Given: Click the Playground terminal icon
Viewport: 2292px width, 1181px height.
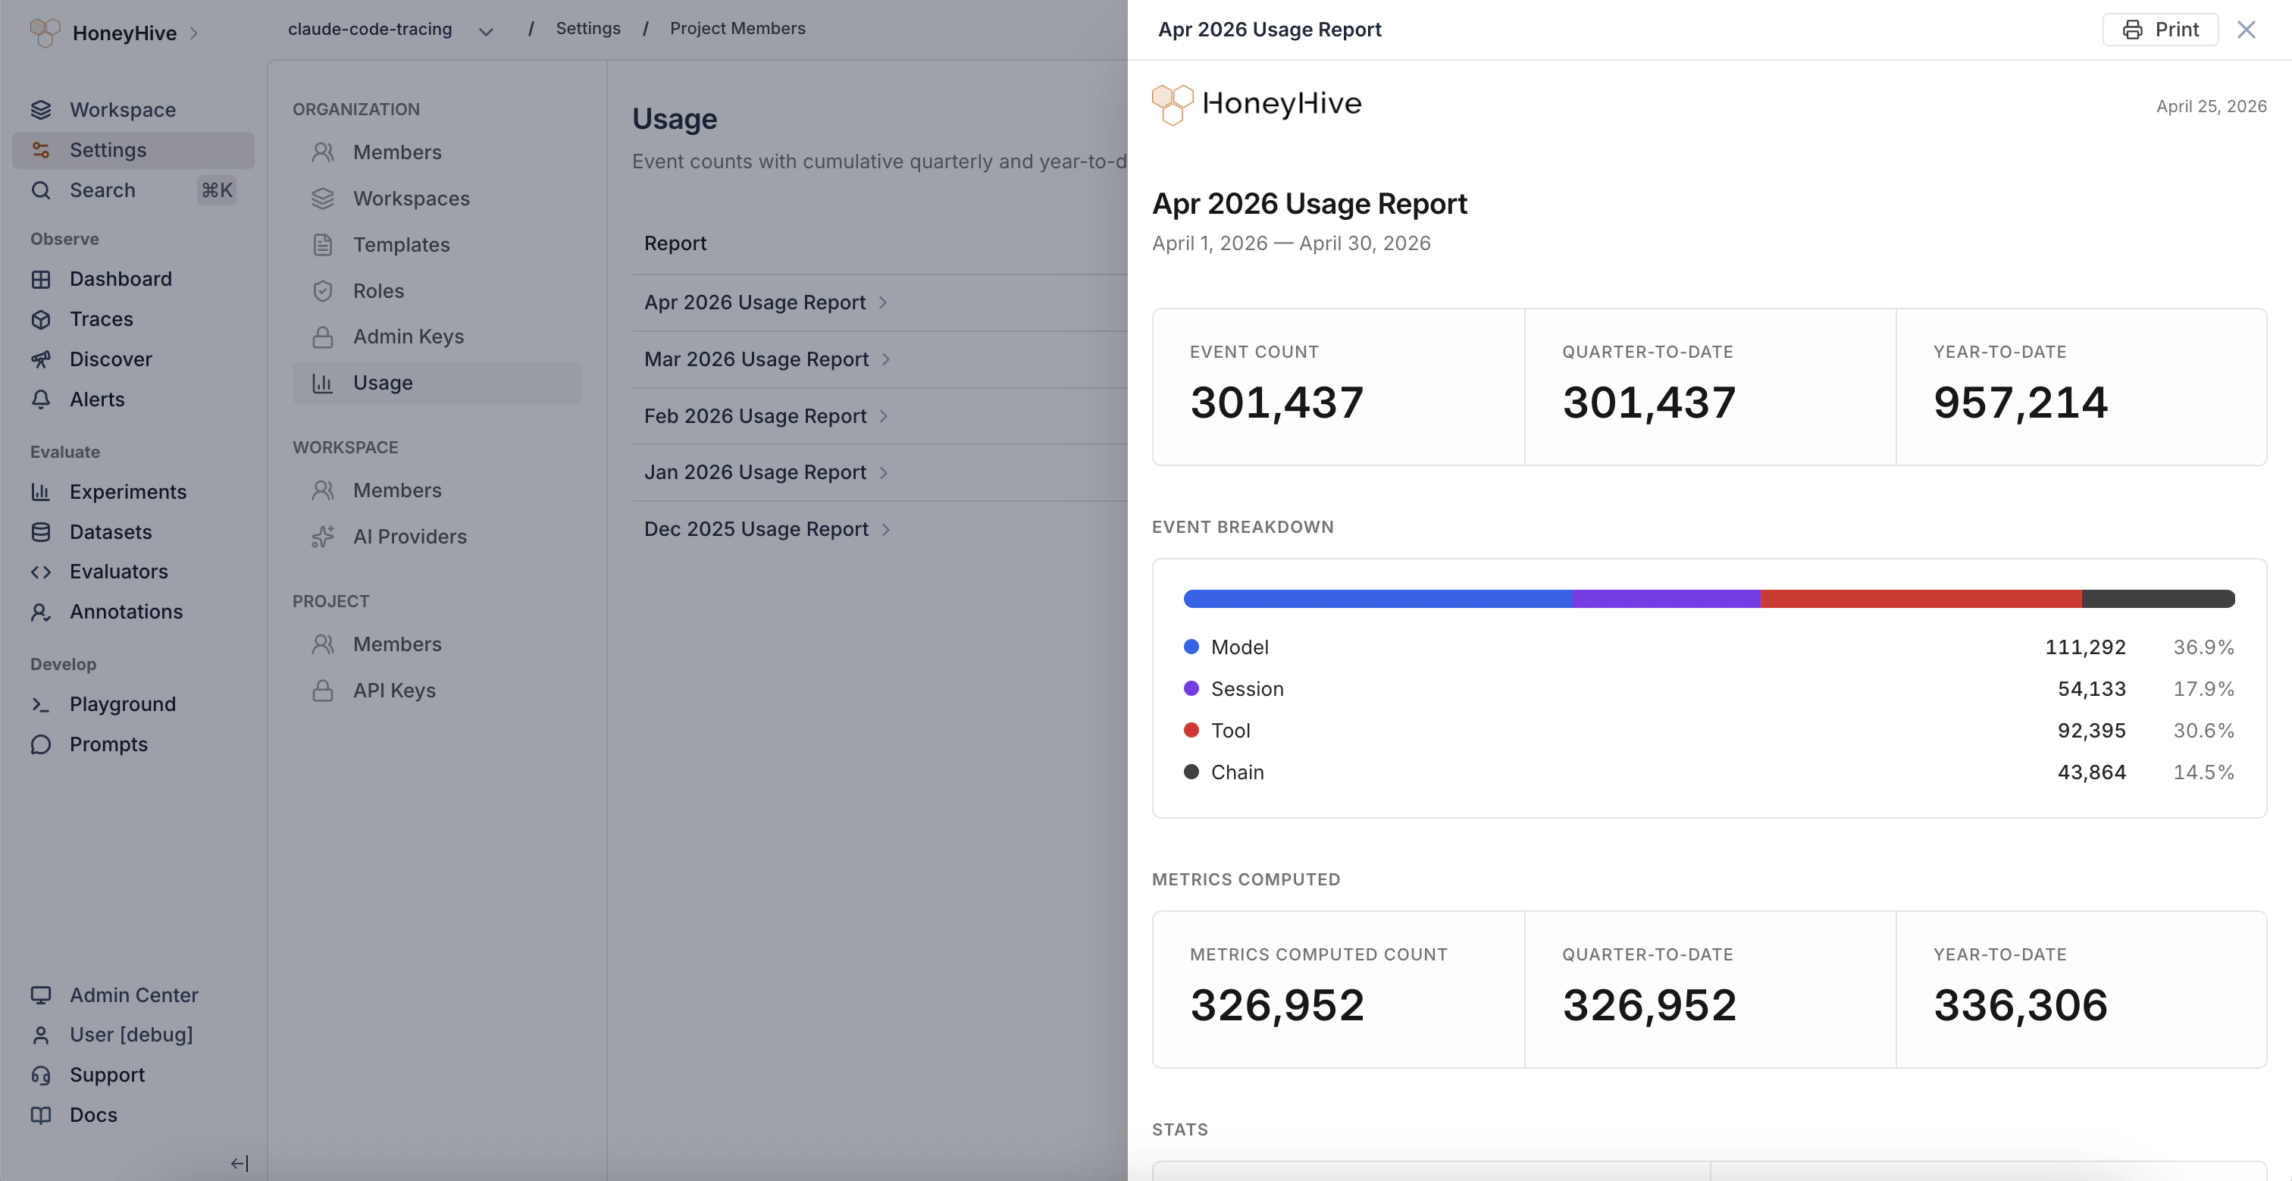Looking at the screenshot, I should click(41, 704).
